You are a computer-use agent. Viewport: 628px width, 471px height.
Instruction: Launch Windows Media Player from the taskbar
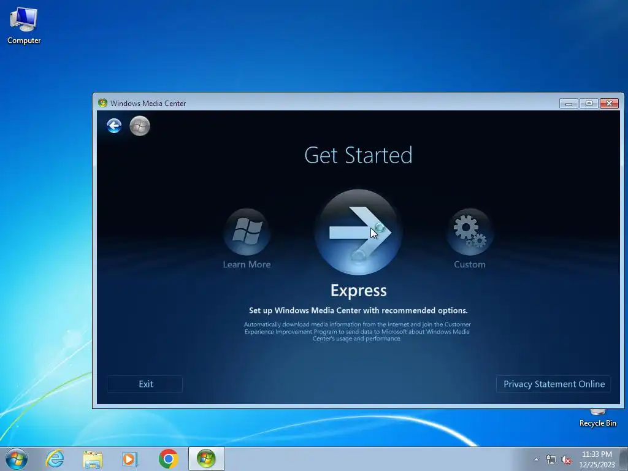pos(130,459)
